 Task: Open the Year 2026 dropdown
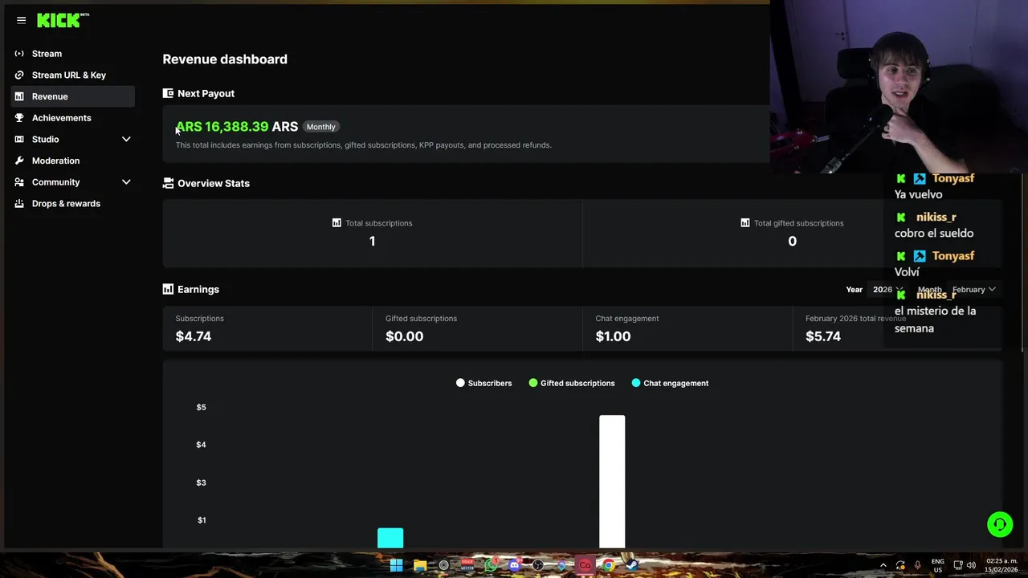(888, 290)
